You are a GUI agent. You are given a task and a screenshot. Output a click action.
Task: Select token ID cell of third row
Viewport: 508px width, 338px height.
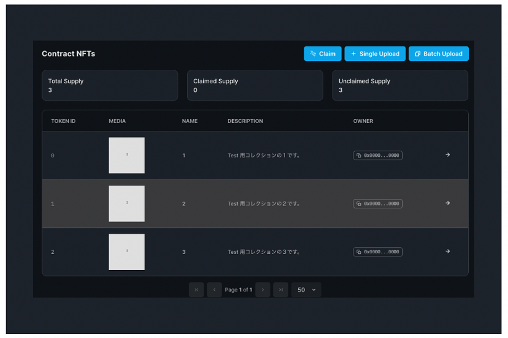pyautogui.click(x=53, y=252)
